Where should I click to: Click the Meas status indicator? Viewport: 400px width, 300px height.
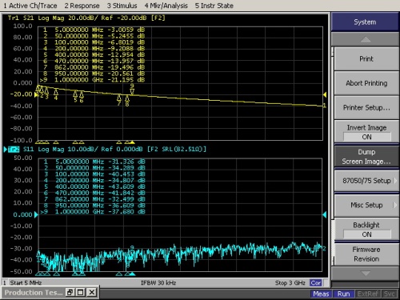tap(321, 294)
